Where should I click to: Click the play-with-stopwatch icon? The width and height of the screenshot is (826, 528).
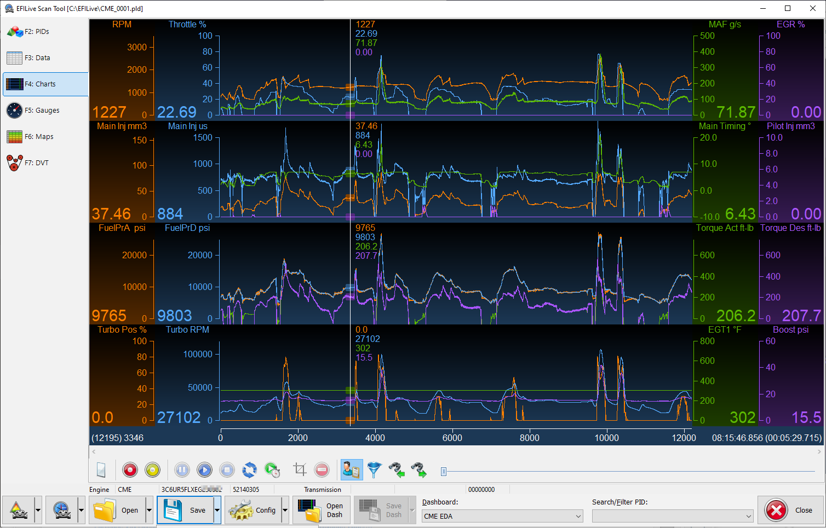(x=272, y=470)
